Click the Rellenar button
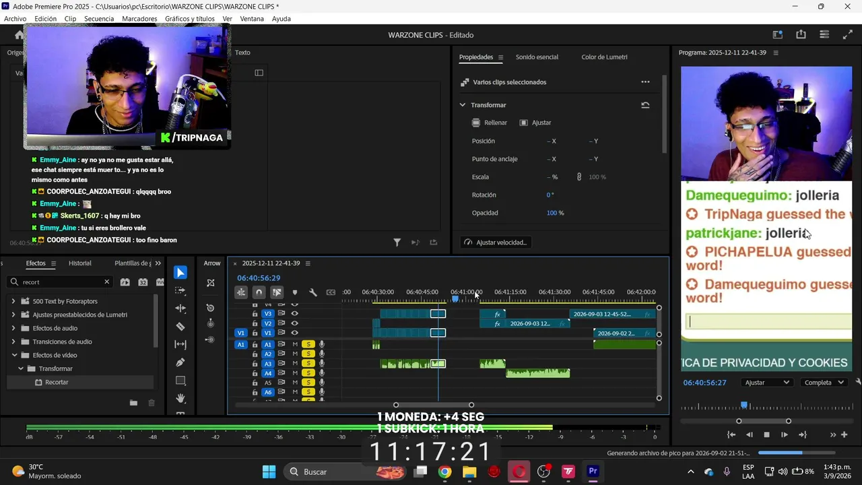This screenshot has height=485, width=862. [490, 123]
